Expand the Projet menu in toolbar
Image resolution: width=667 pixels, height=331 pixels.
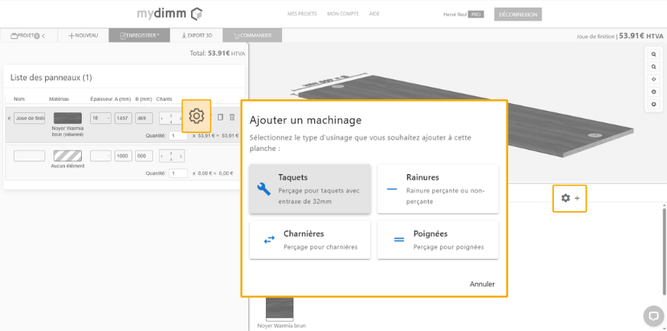coord(28,35)
